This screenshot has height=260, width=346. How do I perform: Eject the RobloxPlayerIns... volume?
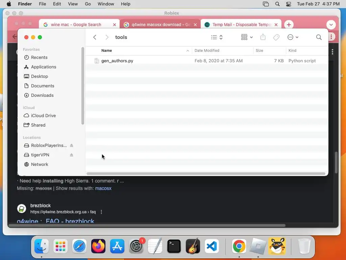pos(72,146)
